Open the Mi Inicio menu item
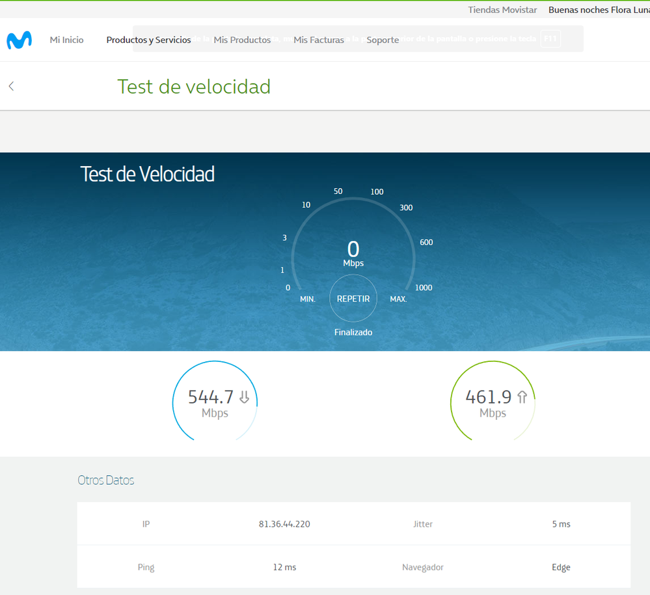Image resolution: width=650 pixels, height=595 pixels. pyautogui.click(x=66, y=40)
